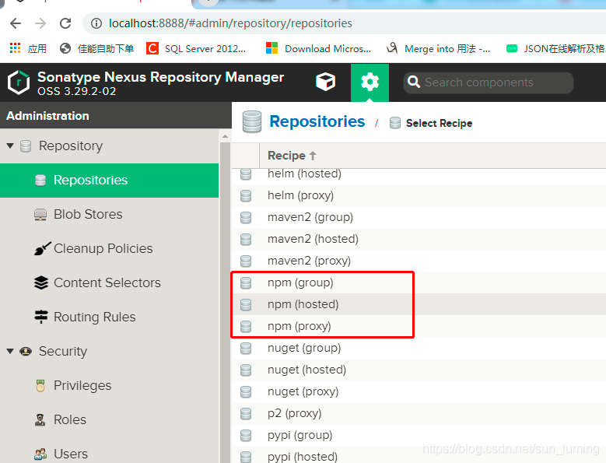
Task: Open the Browse cube icon in header
Action: coord(325,82)
